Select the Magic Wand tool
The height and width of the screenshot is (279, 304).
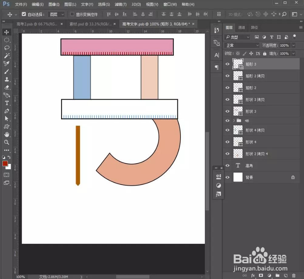click(7, 56)
